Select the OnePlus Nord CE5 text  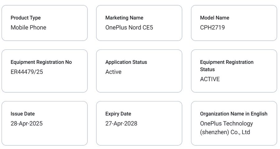click(129, 27)
